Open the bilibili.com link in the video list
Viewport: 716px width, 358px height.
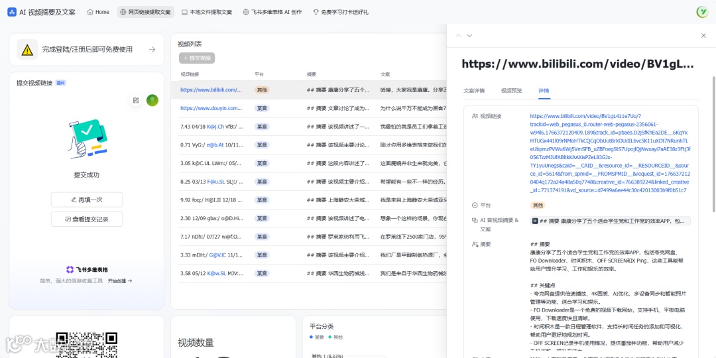(211, 90)
